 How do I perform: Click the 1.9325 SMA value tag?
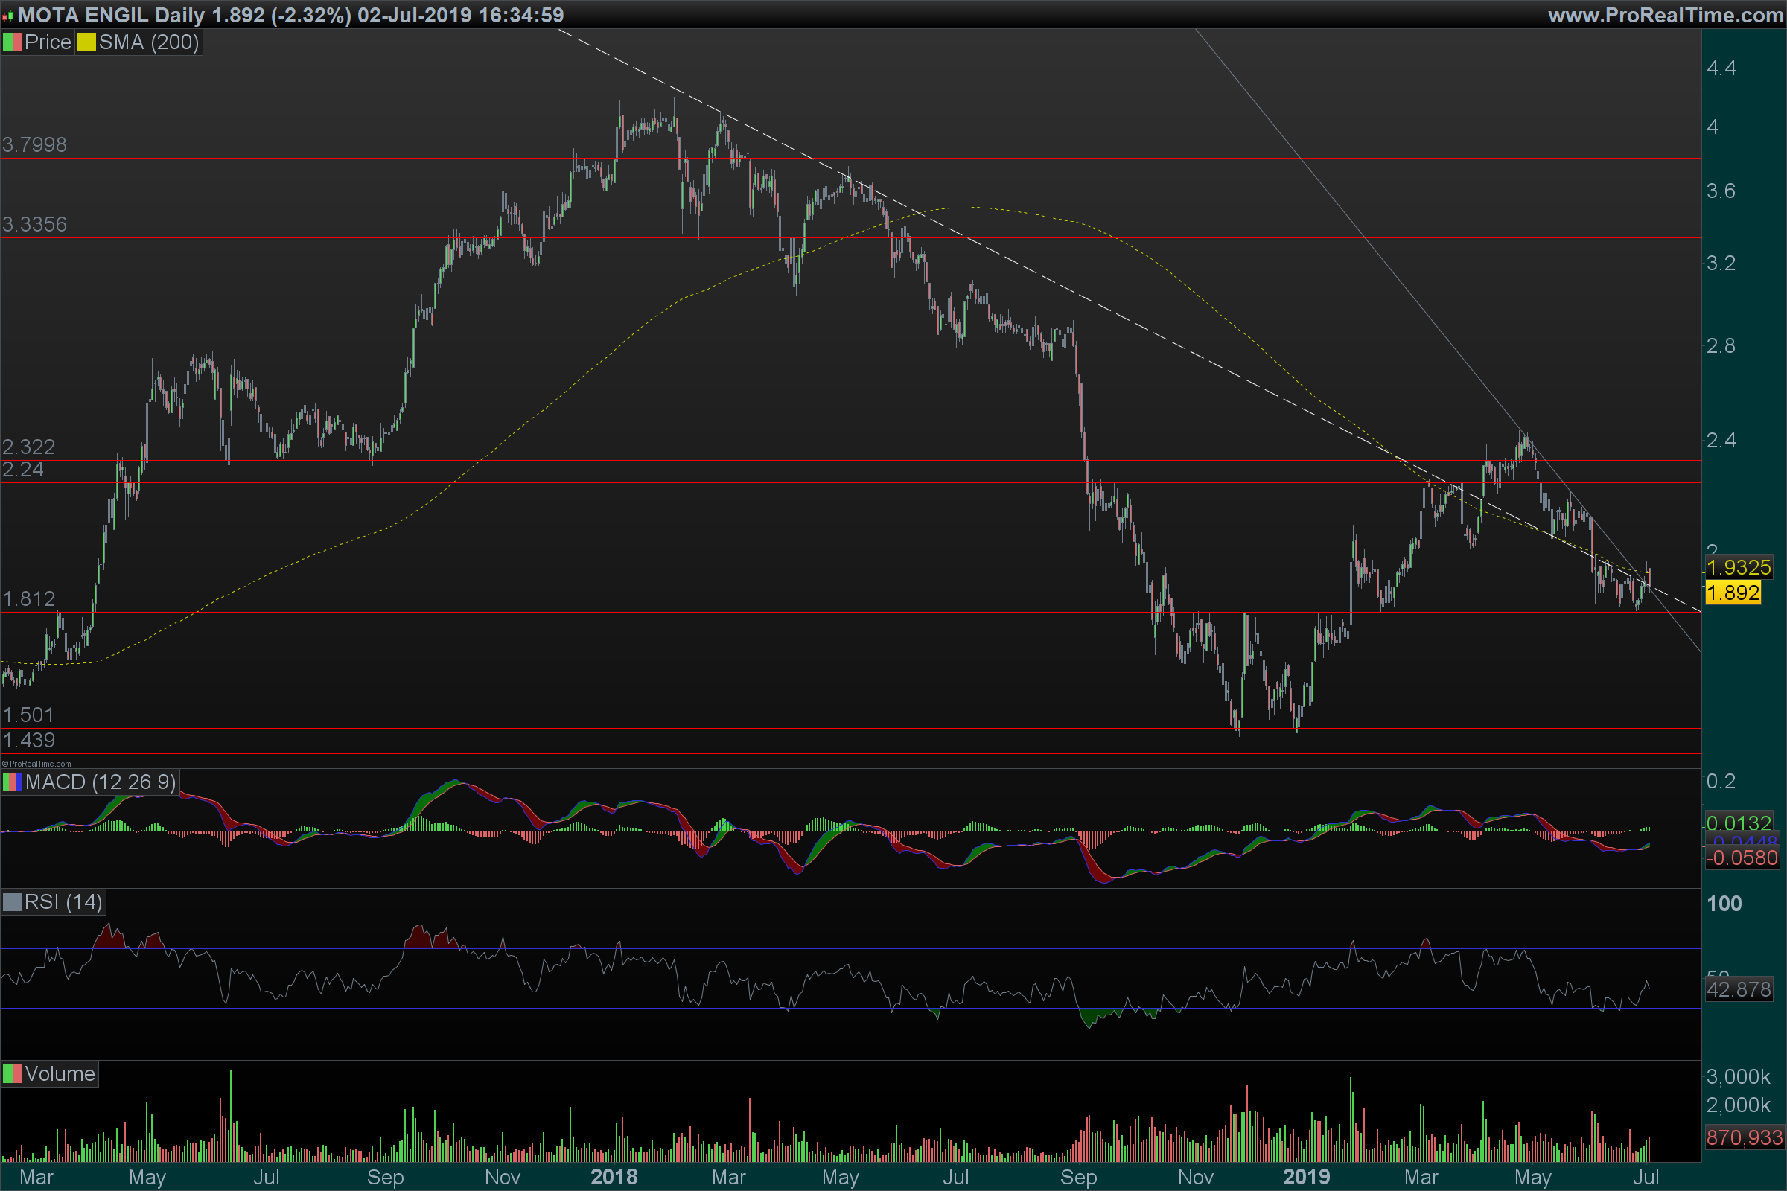click(x=1739, y=567)
